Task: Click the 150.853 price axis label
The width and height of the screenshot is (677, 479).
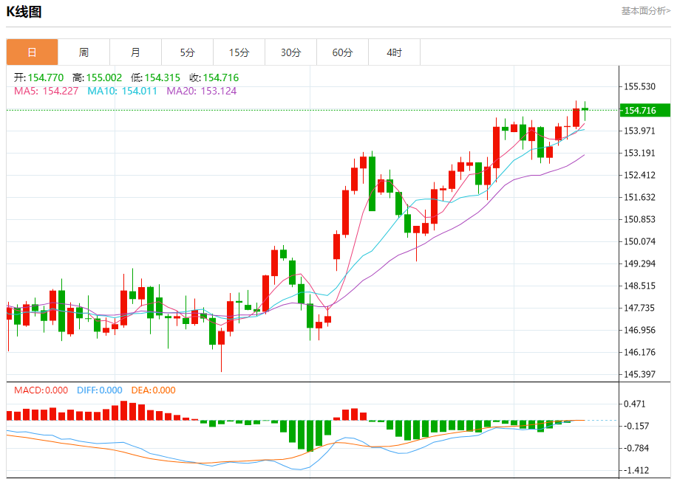Action: point(639,219)
